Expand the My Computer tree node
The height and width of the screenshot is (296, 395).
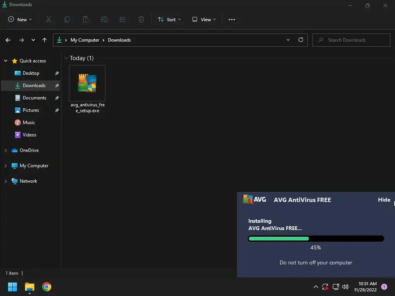click(5, 166)
